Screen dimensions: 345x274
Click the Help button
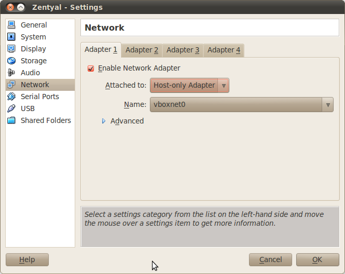click(x=27, y=259)
